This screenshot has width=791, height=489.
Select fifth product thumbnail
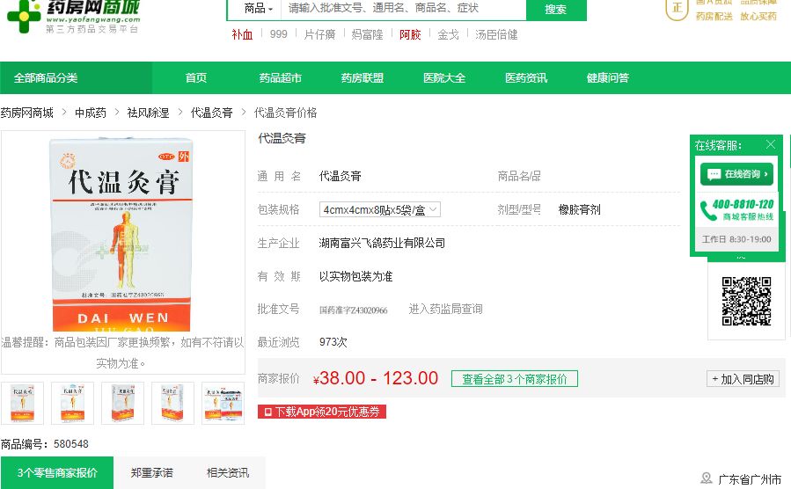click(223, 404)
